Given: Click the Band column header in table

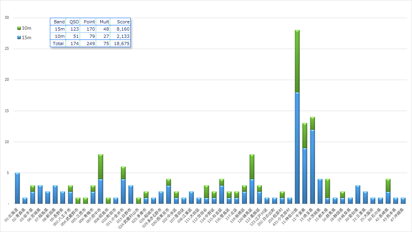Looking at the screenshot, I should click(x=59, y=22).
